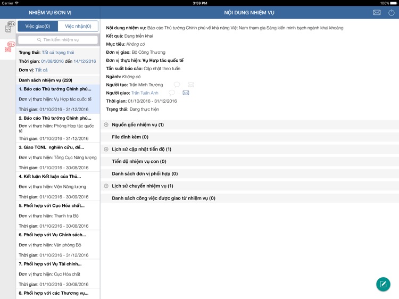Click search magnifier in task search field
Viewport: 399px width, 299px height.
click(39, 40)
